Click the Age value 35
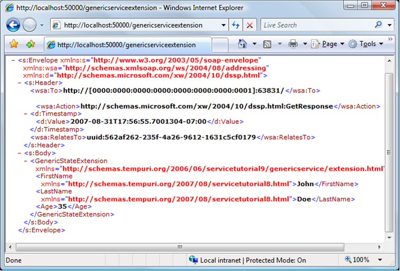 coord(62,206)
